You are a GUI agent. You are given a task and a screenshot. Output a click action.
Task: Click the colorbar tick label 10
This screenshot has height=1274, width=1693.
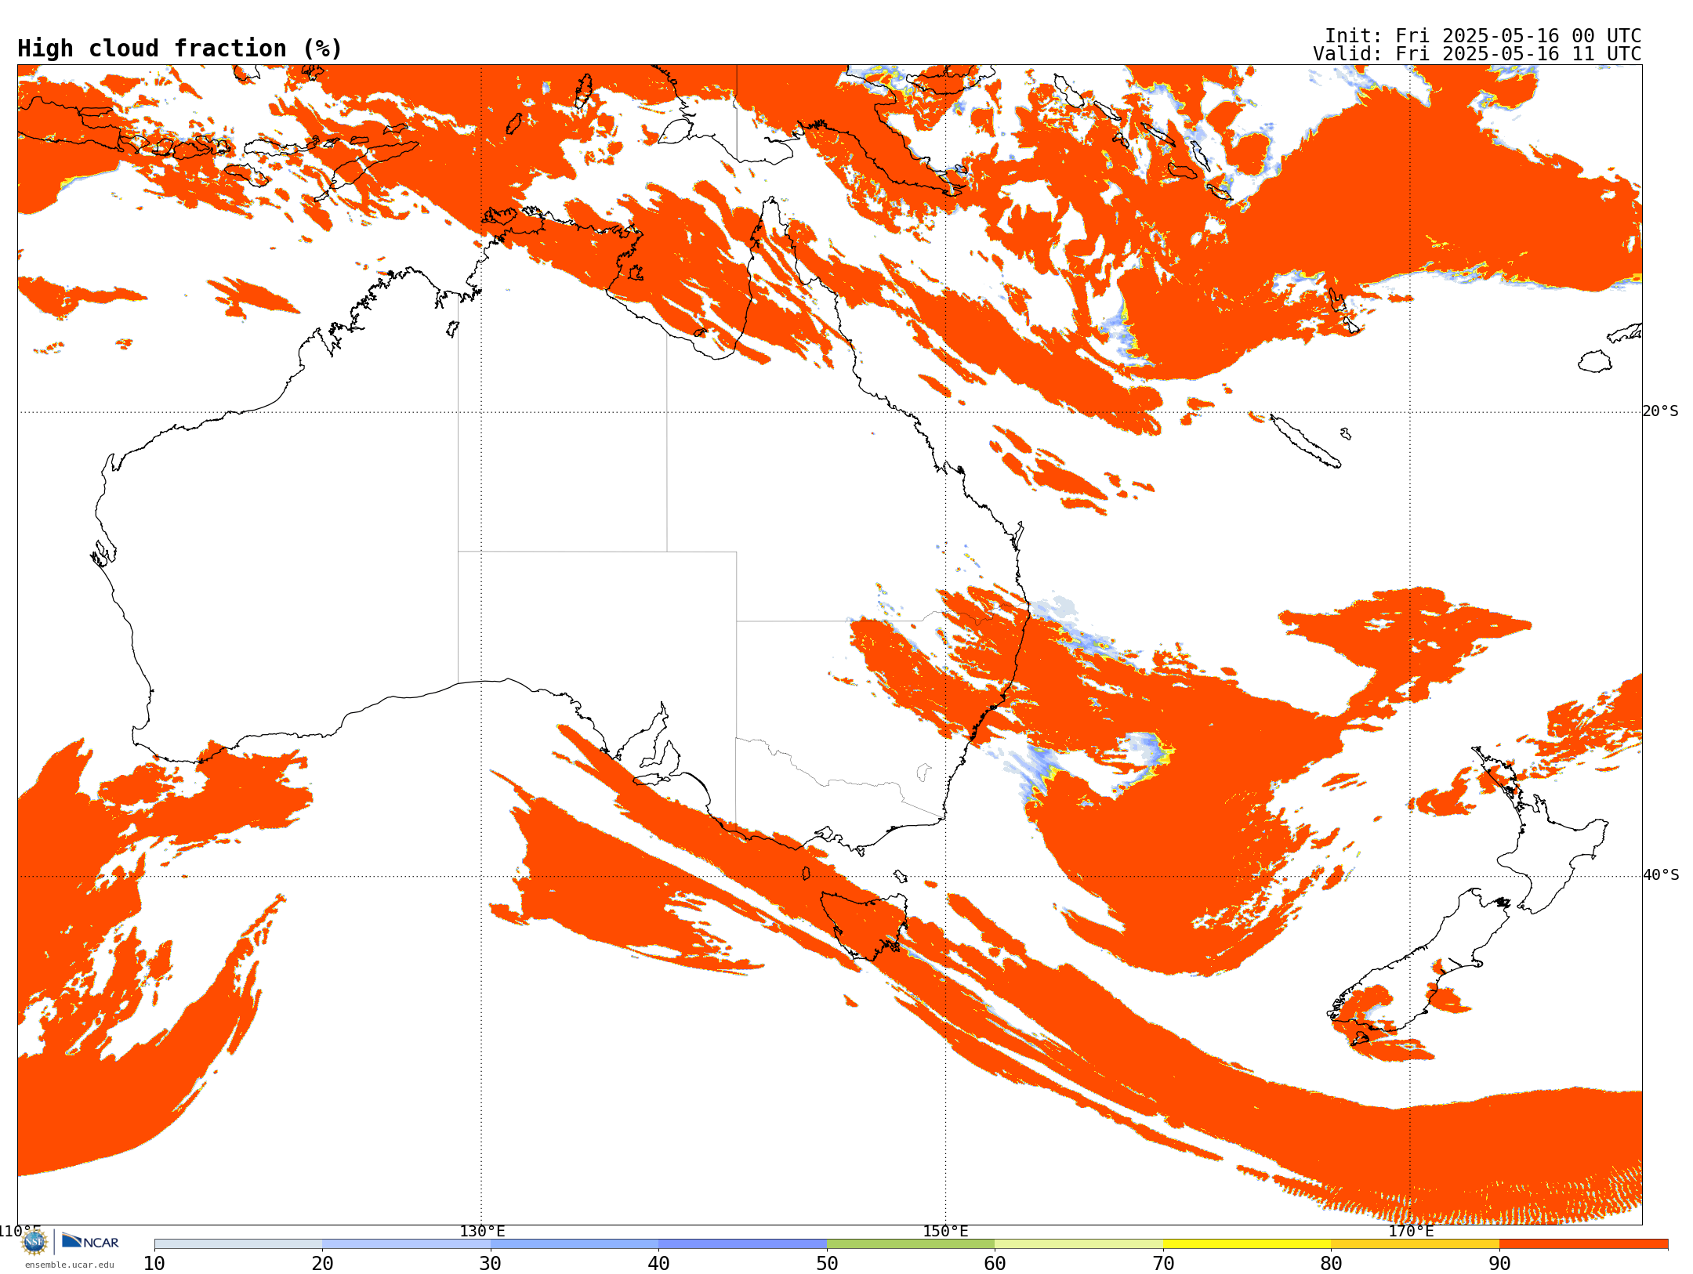point(154,1264)
